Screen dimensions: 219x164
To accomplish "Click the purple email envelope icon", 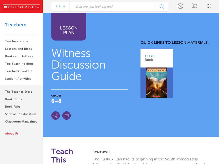I will tap(67, 115).
